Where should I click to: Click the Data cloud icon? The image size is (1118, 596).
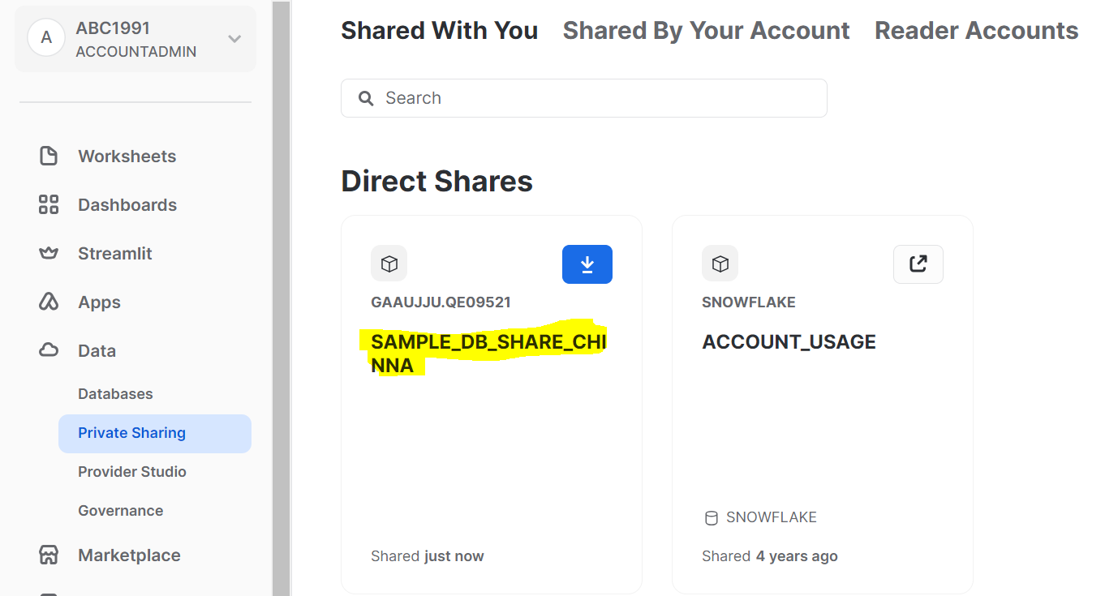49,350
